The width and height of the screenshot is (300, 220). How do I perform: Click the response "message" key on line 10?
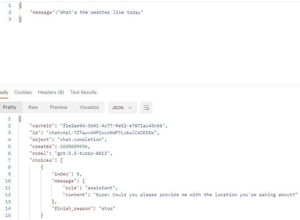(64, 181)
